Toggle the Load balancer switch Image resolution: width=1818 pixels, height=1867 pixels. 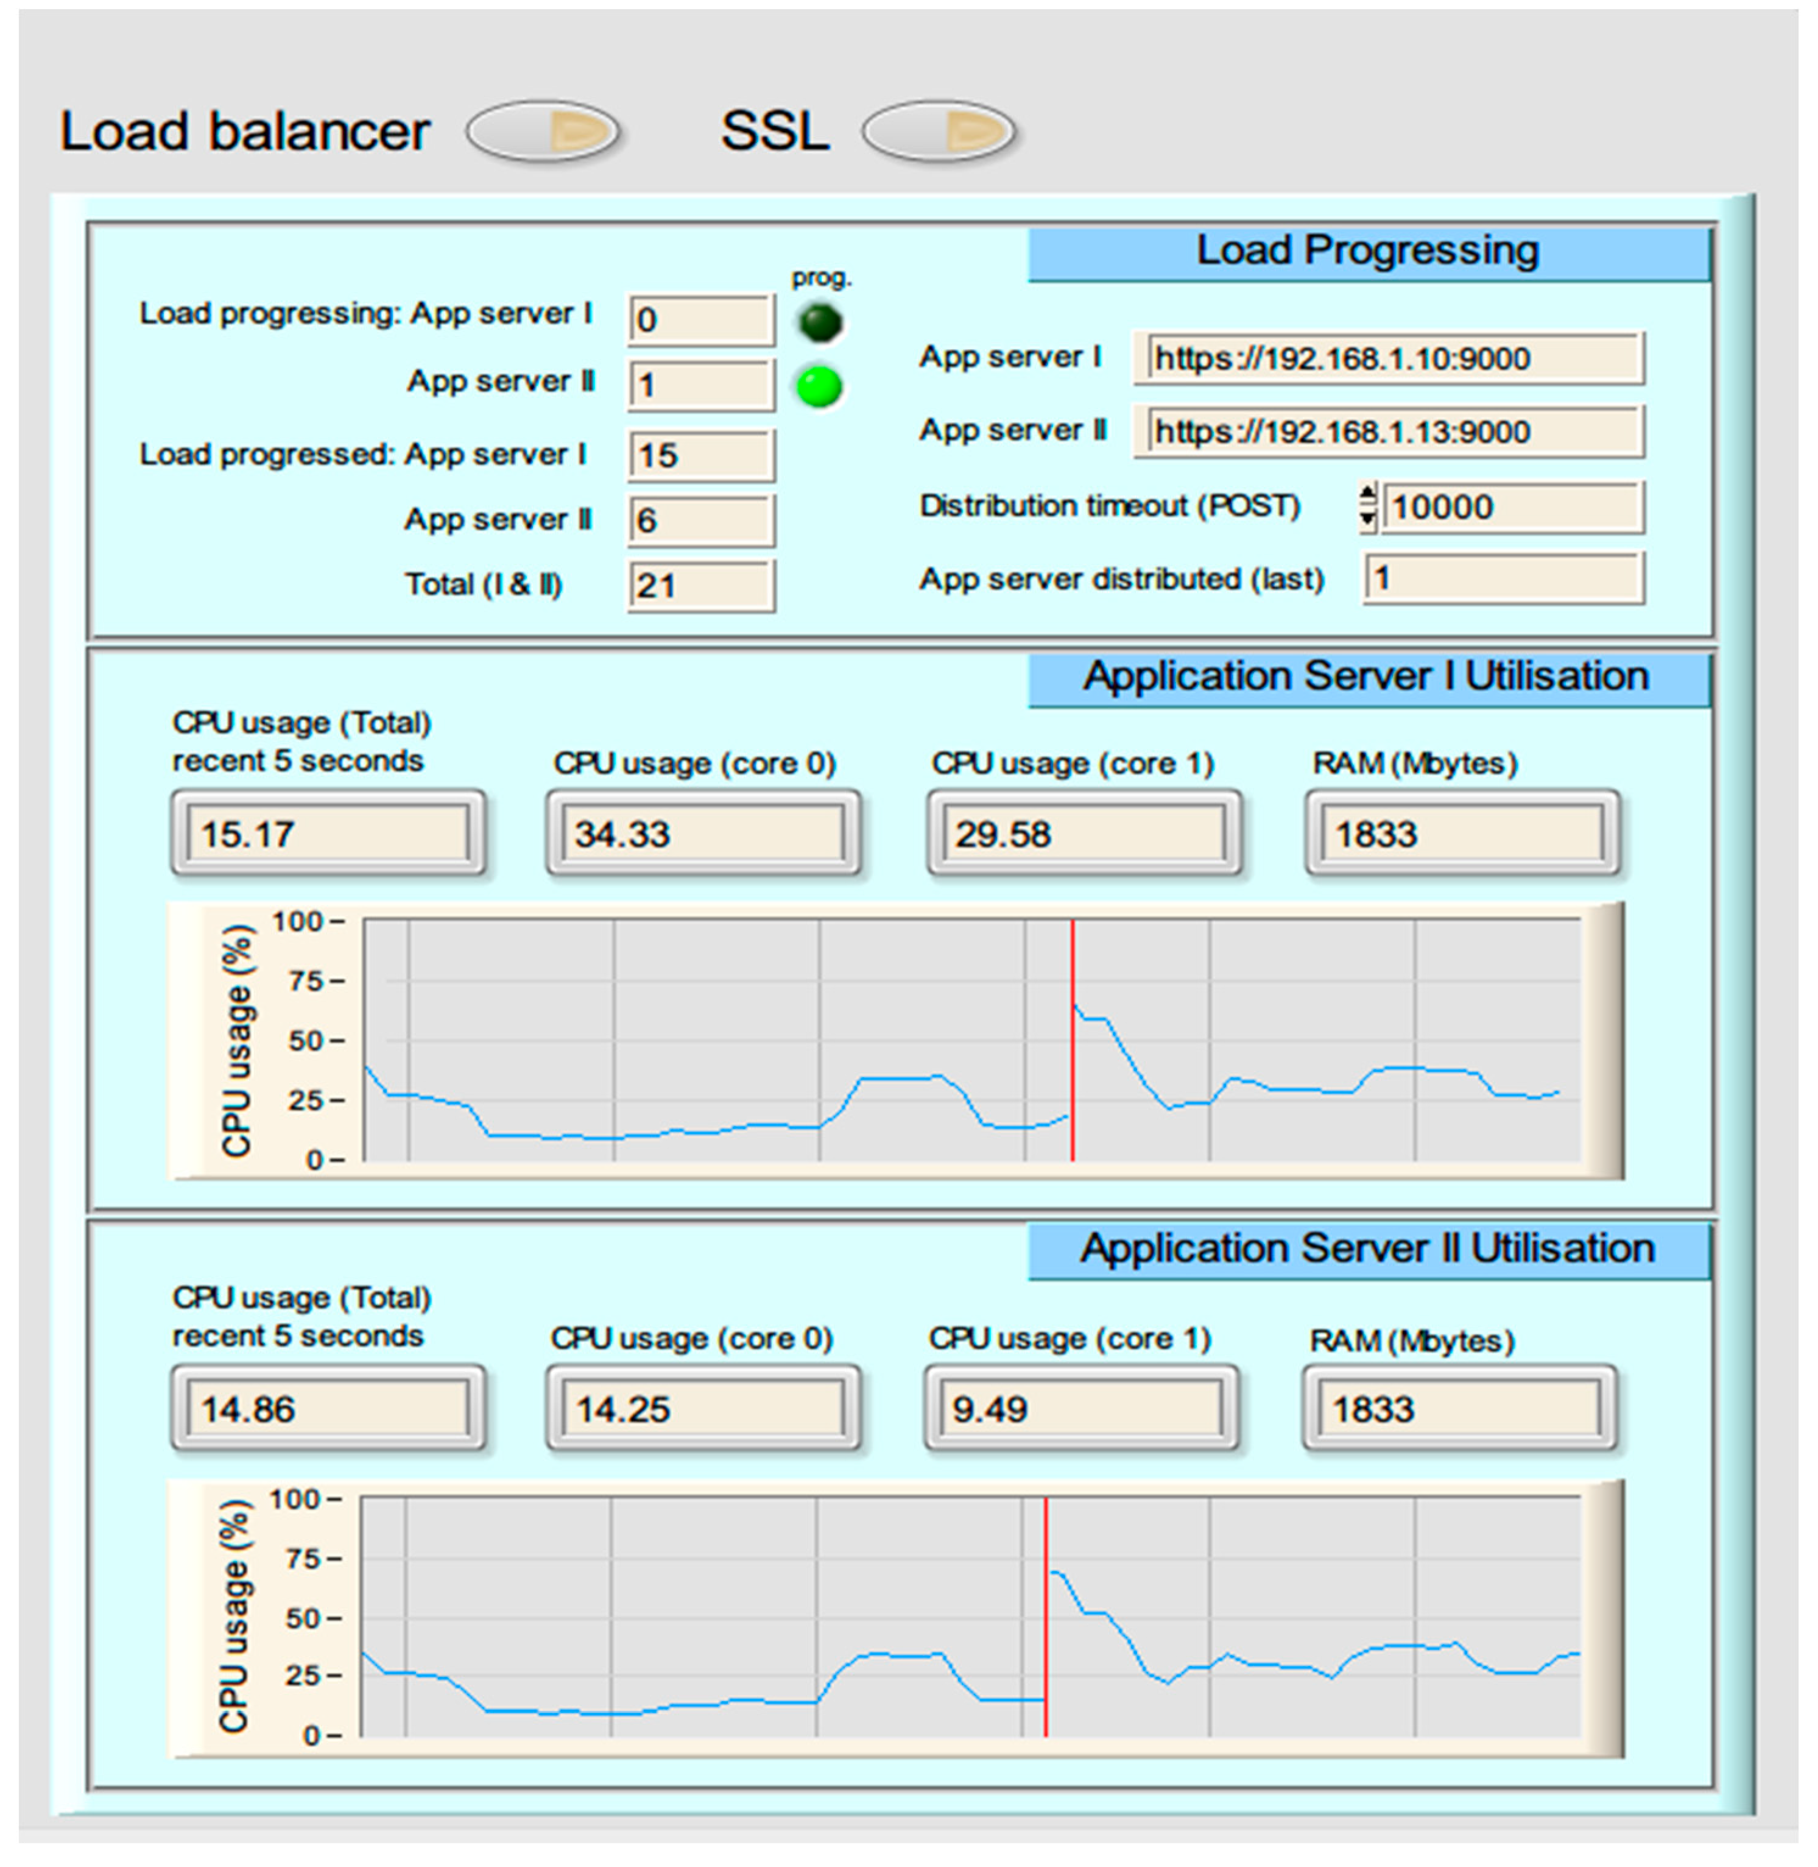coord(543,131)
